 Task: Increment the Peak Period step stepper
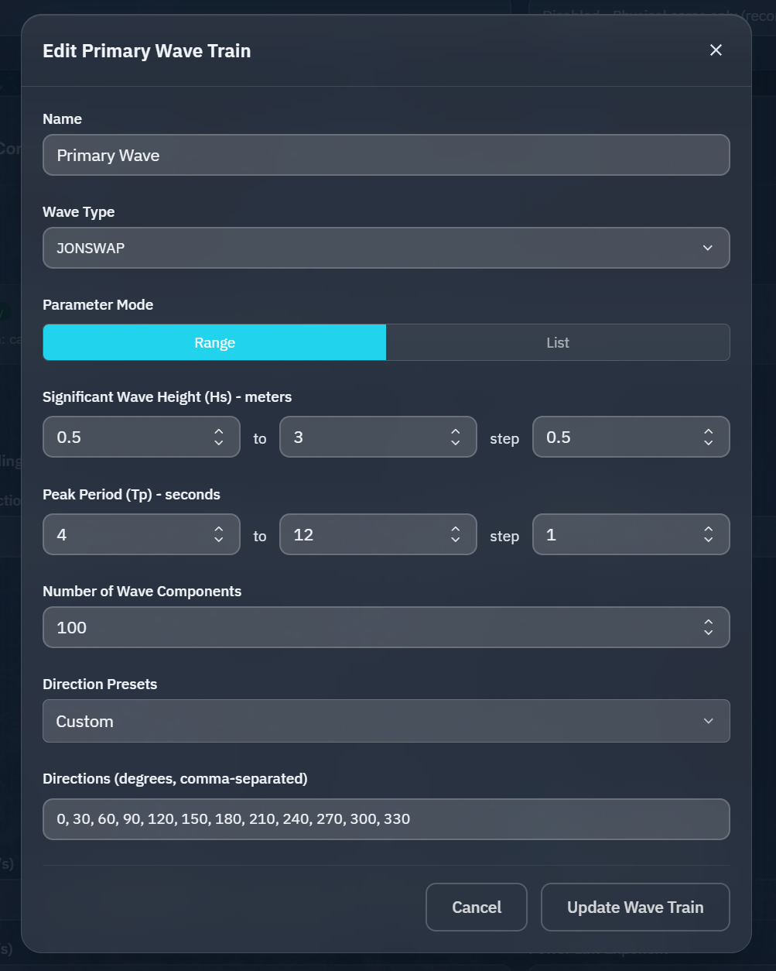(708, 530)
